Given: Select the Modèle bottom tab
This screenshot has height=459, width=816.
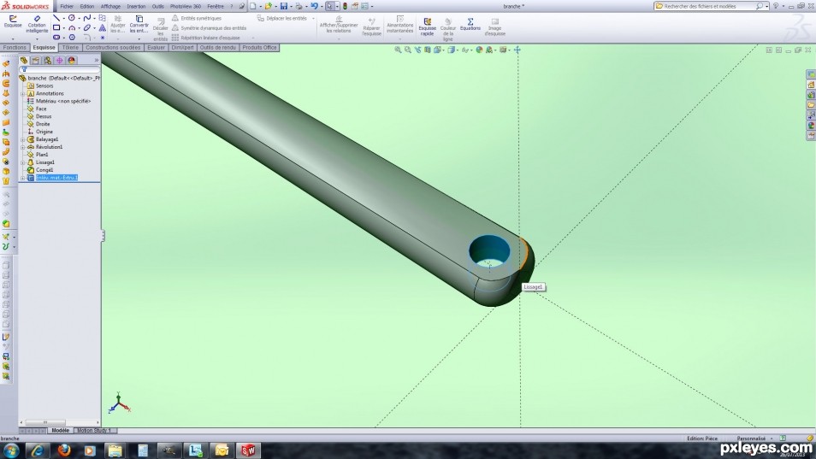Looking at the screenshot, I should tap(60, 431).
